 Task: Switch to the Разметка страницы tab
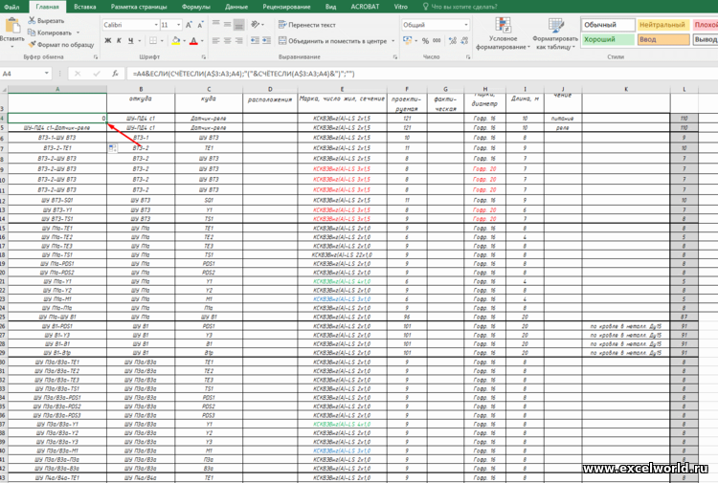(x=139, y=7)
